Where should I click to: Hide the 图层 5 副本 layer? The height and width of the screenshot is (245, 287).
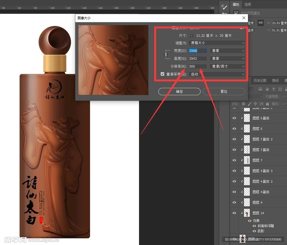point(234,118)
